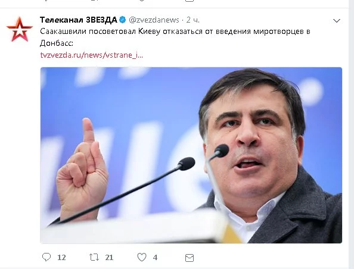Retweet using the arrows icon
This screenshot has height=269, width=354.
coord(94,257)
